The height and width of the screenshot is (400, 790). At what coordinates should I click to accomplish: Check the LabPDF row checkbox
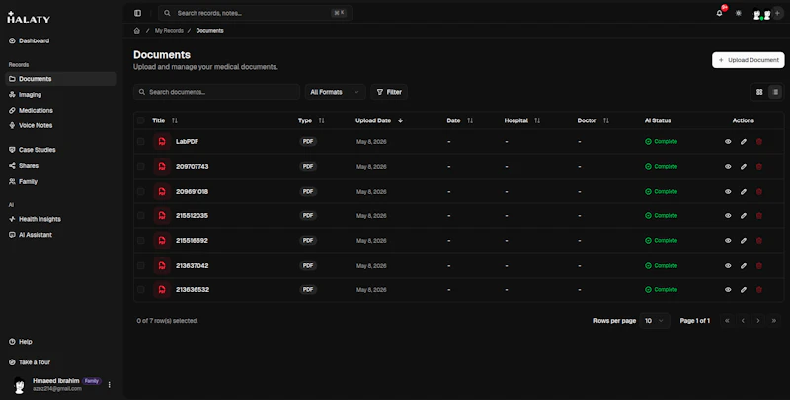pyautogui.click(x=140, y=142)
